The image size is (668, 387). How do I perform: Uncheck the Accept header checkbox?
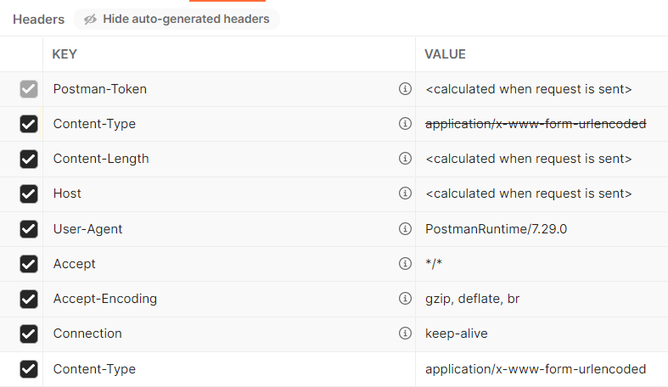[x=29, y=264]
